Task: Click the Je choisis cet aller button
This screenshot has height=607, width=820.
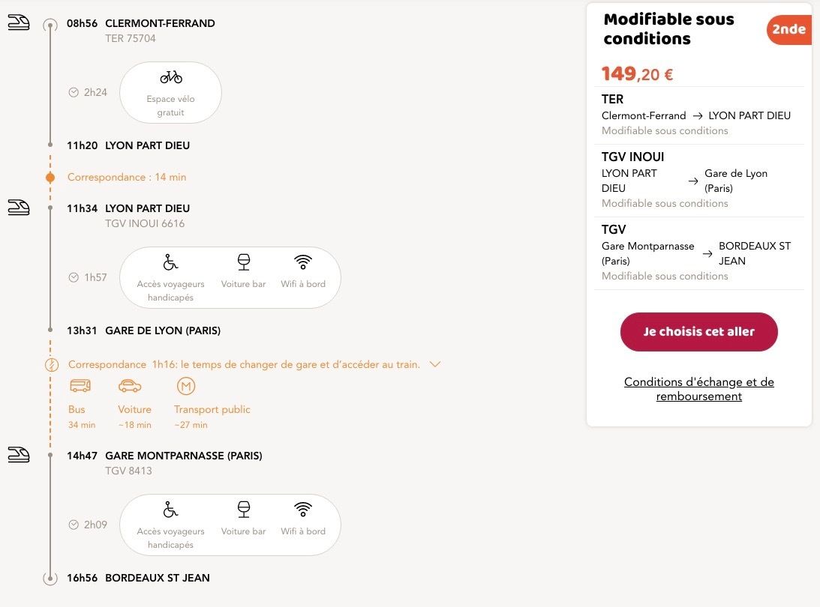Action: (x=698, y=332)
